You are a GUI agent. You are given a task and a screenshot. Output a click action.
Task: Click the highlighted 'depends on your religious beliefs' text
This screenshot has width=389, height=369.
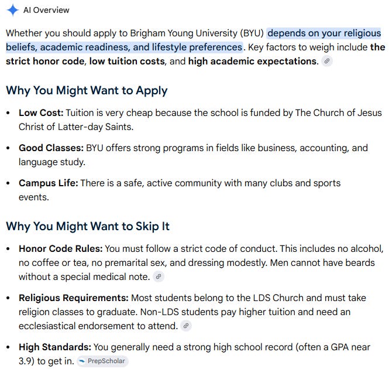tap(323, 33)
